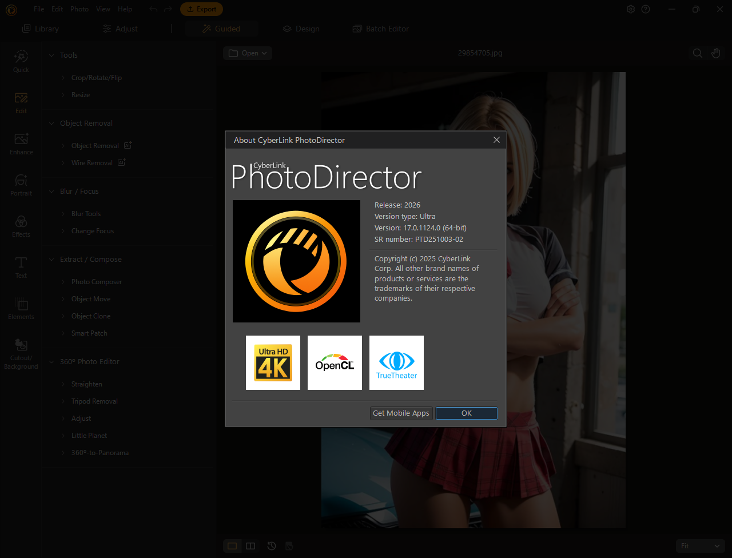Image resolution: width=732 pixels, height=558 pixels.
Task: Open the Edit menu in menu bar
Action: point(57,9)
